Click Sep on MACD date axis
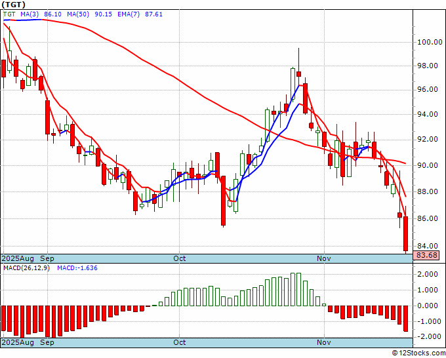Image resolution: width=446 pixels, height=358 pixels. pyautogui.click(x=47, y=342)
